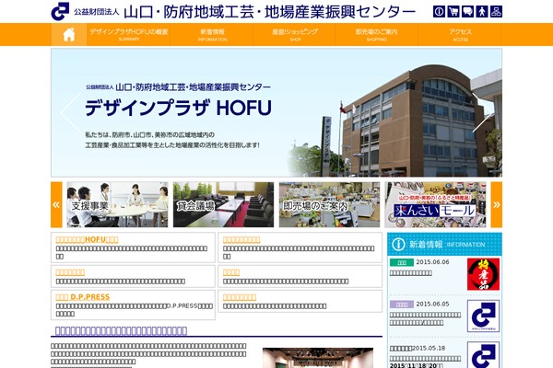Viewport: 553px width, 368px height.
Task: Open the D.P.PRESS orange link
Action: click(x=83, y=297)
